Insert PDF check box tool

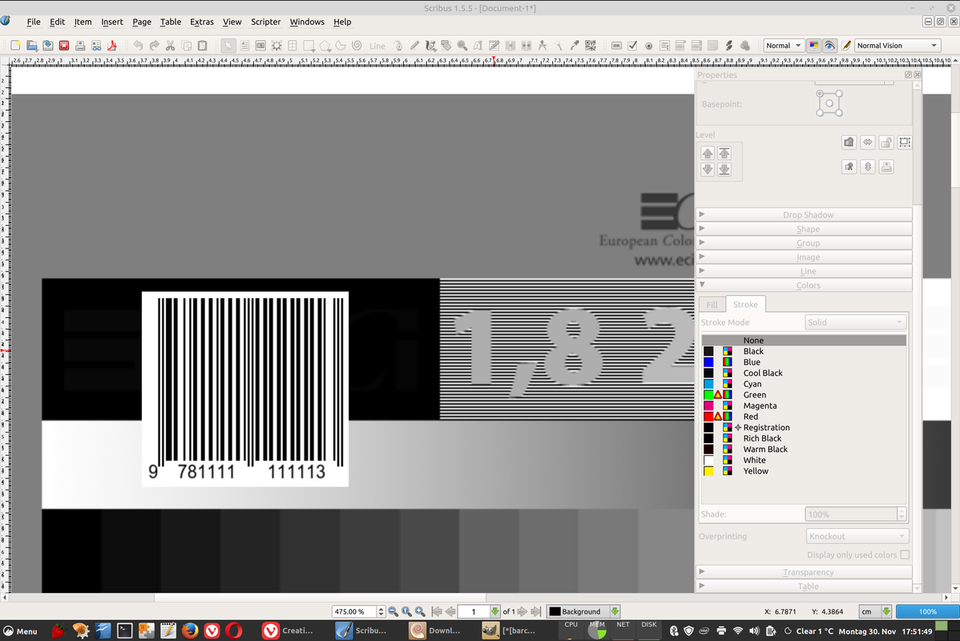pyautogui.click(x=632, y=46)
